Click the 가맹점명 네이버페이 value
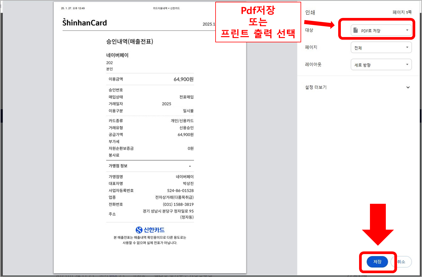This screenshot has width=422, height=277. [185, 177]
